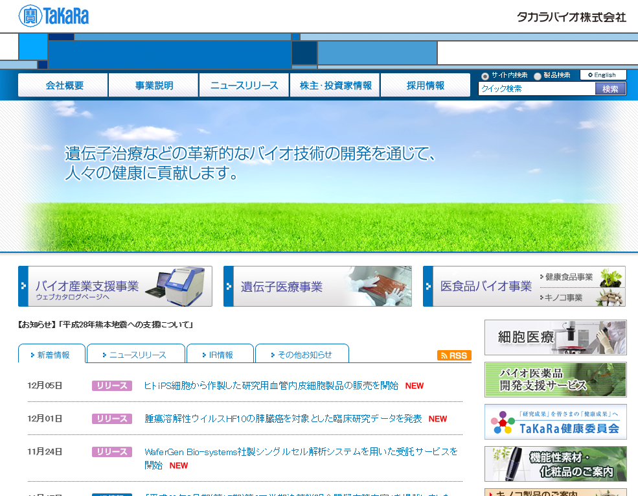Open the 細胞医療 side banner

click(555, 337)
